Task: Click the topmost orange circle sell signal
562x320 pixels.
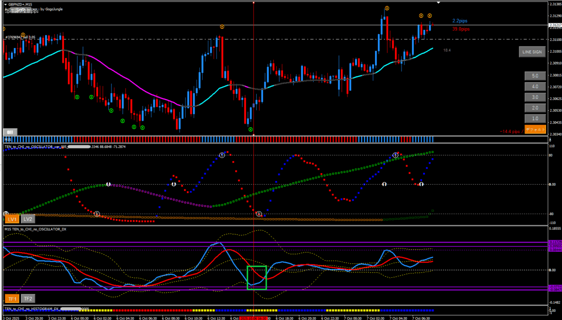Action: tap(387, 8)
